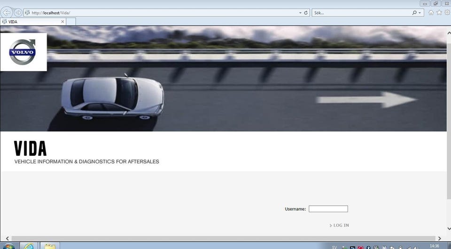Open Favorites with the star icon
The height and width of the screenshot is (249, 451).
[439, 12]
